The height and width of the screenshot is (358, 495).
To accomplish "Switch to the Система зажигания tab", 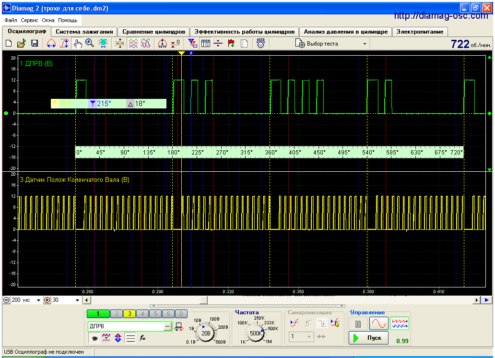I will coord(84,32).
